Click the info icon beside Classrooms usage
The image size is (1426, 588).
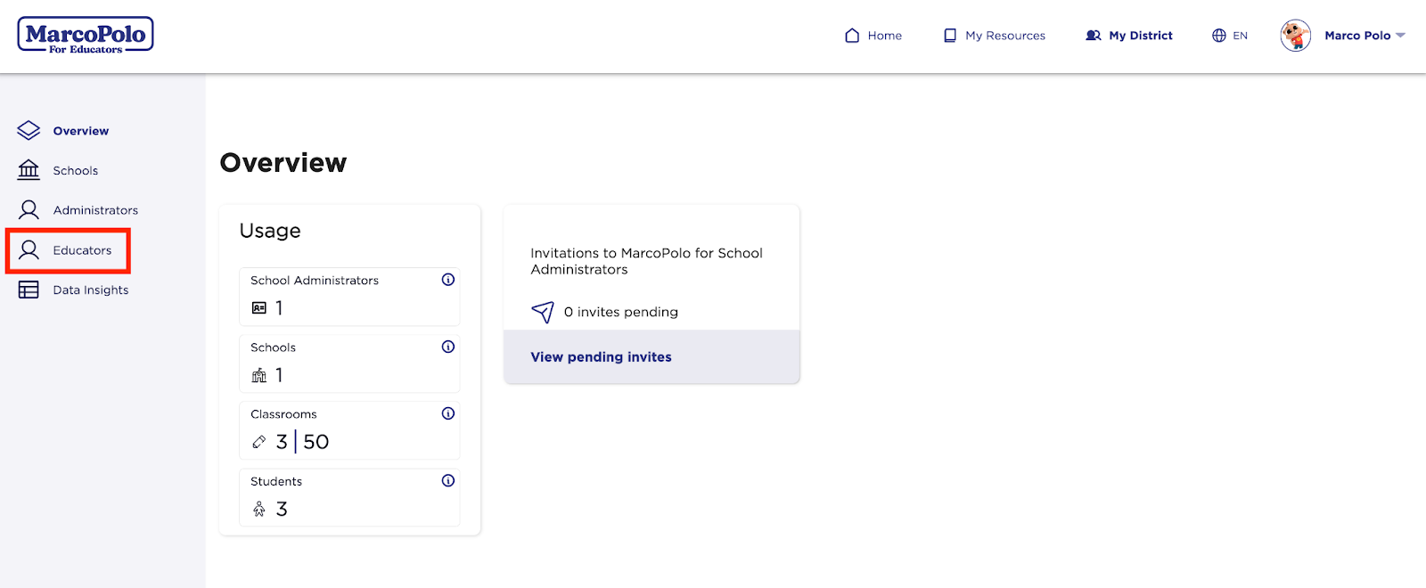click(x=448, y=412)
